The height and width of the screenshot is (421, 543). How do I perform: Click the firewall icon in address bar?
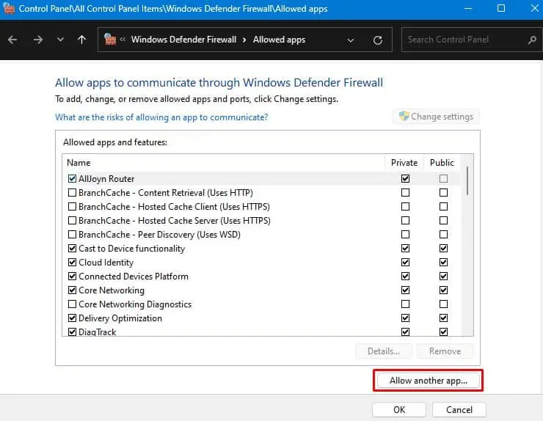[x=110, y=40]
